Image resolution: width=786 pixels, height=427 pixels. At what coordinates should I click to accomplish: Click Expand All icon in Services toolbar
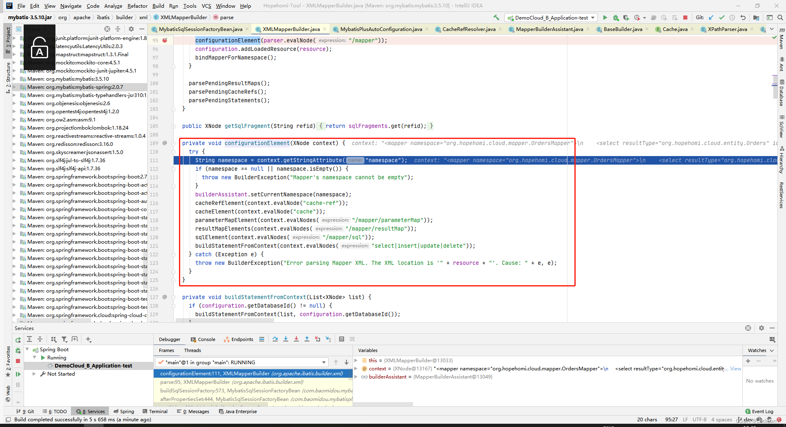(x=29, y=339)
